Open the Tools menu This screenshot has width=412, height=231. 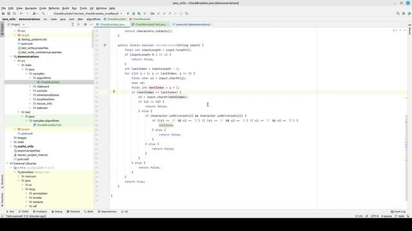click(x=83, y=8)
